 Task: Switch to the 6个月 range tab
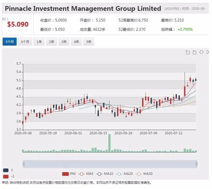[x=25, y=41]
